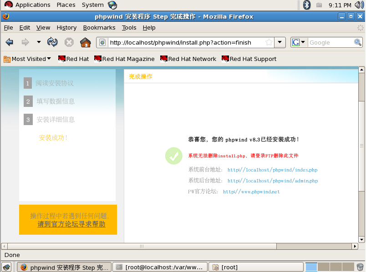The width and height of the screenshot is (366, 272).
Task: Switch to the first workspace in the switcher
Action: [x=311, y=267]
